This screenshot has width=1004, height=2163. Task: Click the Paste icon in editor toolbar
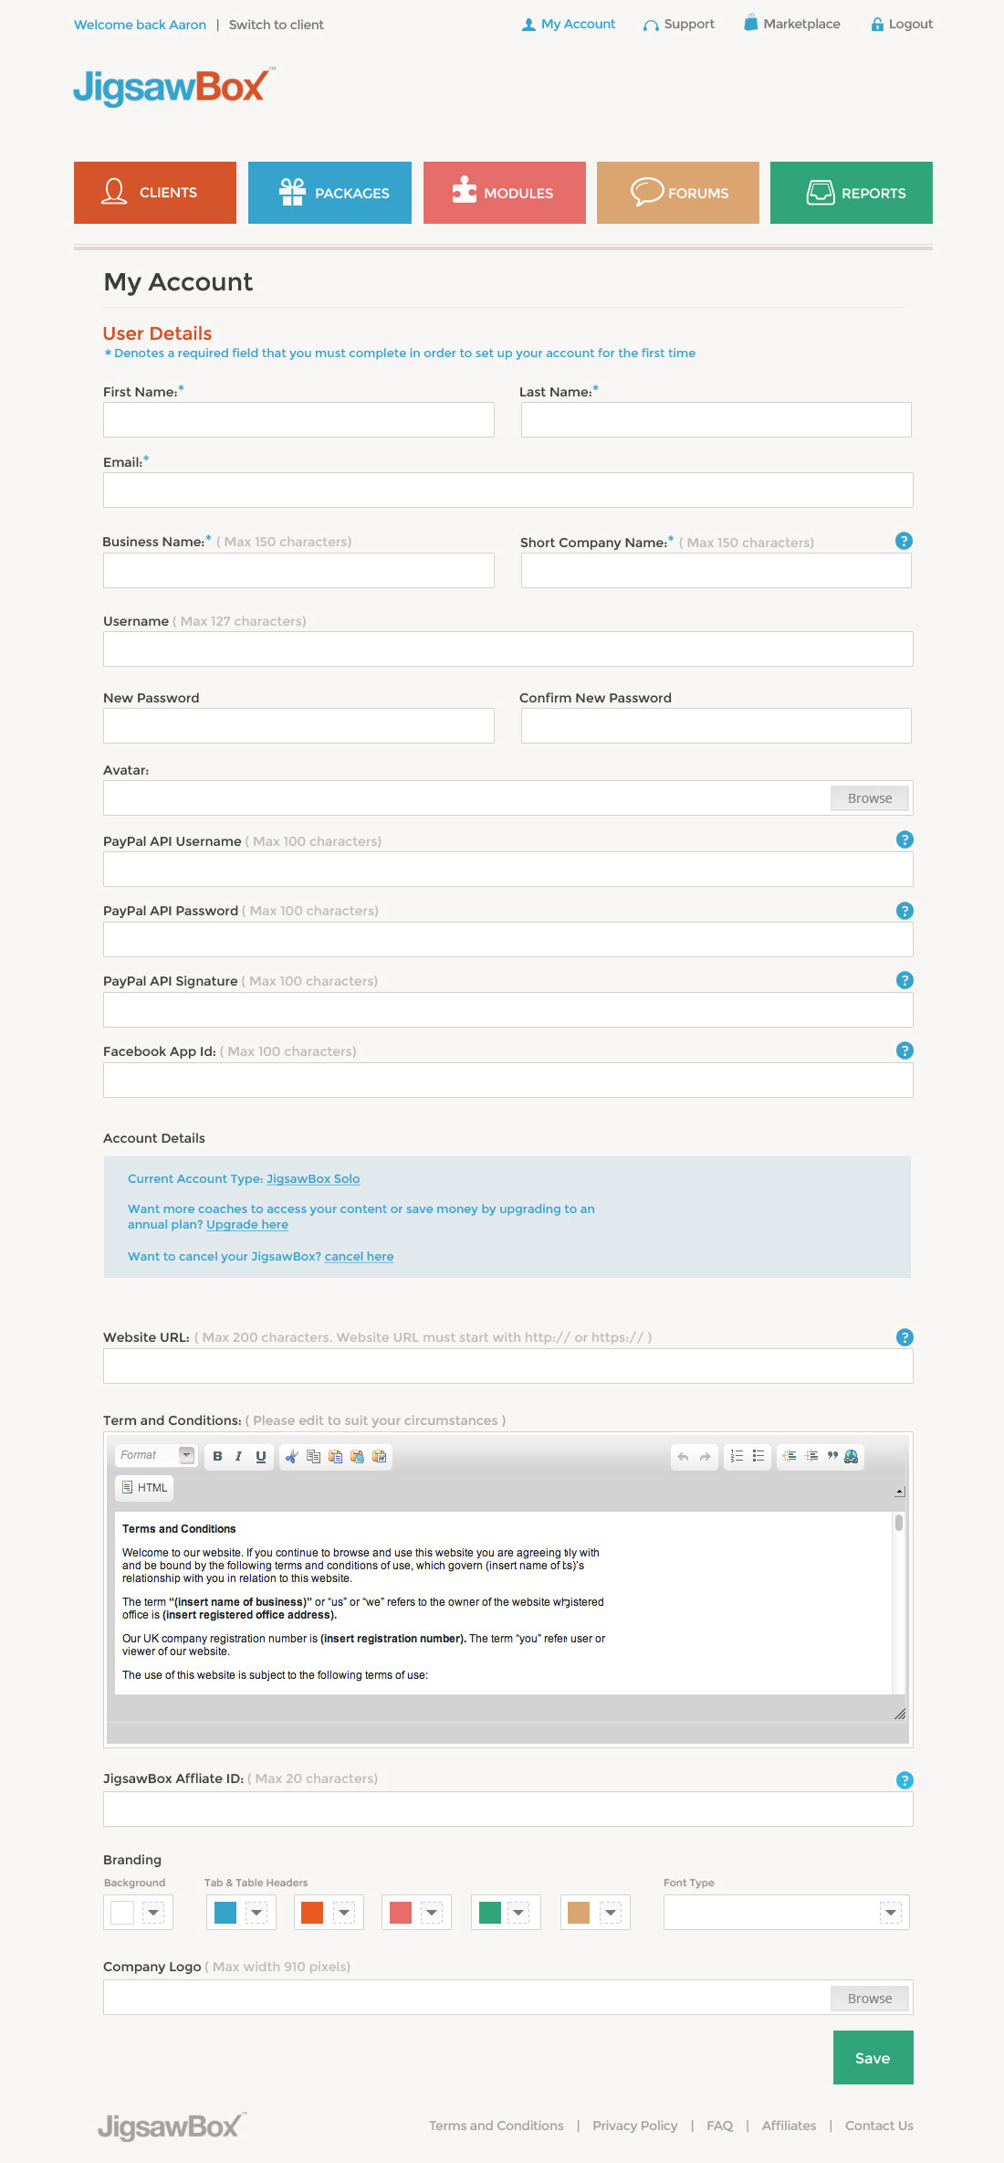pos(335,1456)
